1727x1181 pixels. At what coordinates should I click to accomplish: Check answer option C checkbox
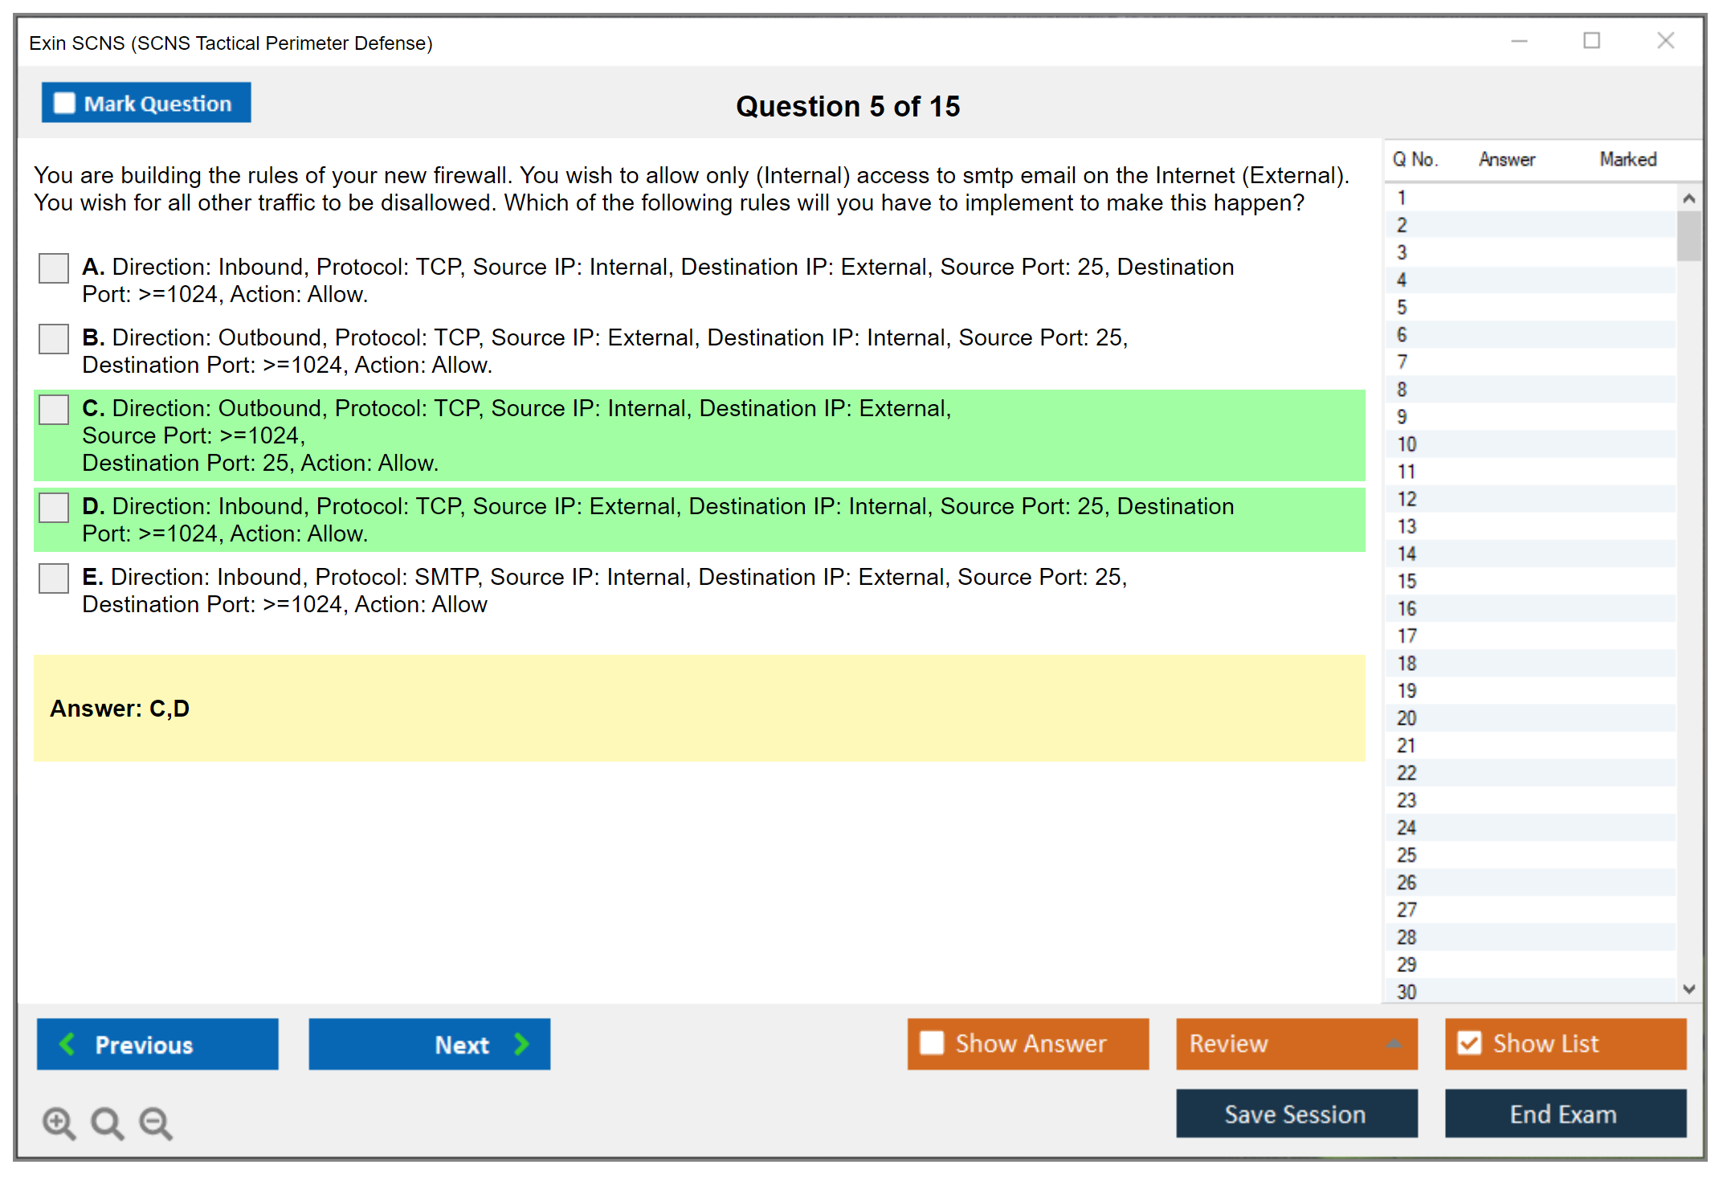pyautogui.click(x=54, y=409)
